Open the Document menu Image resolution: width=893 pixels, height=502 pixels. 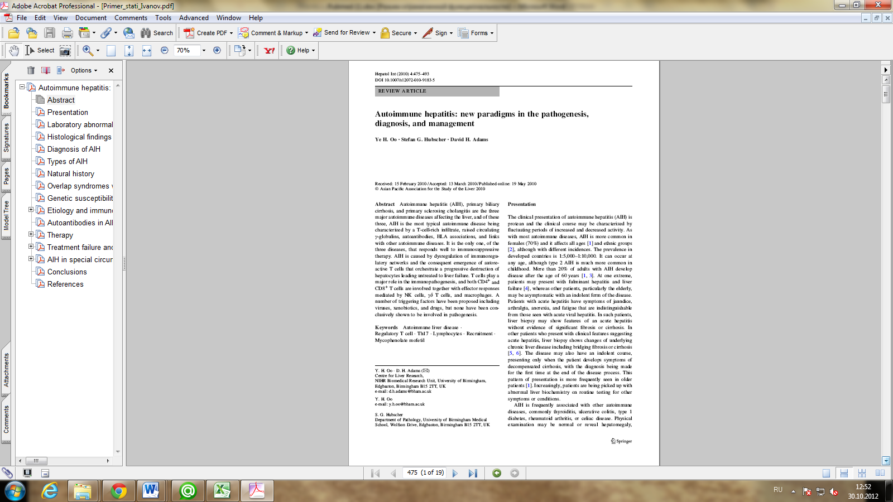tap(91, 18)
